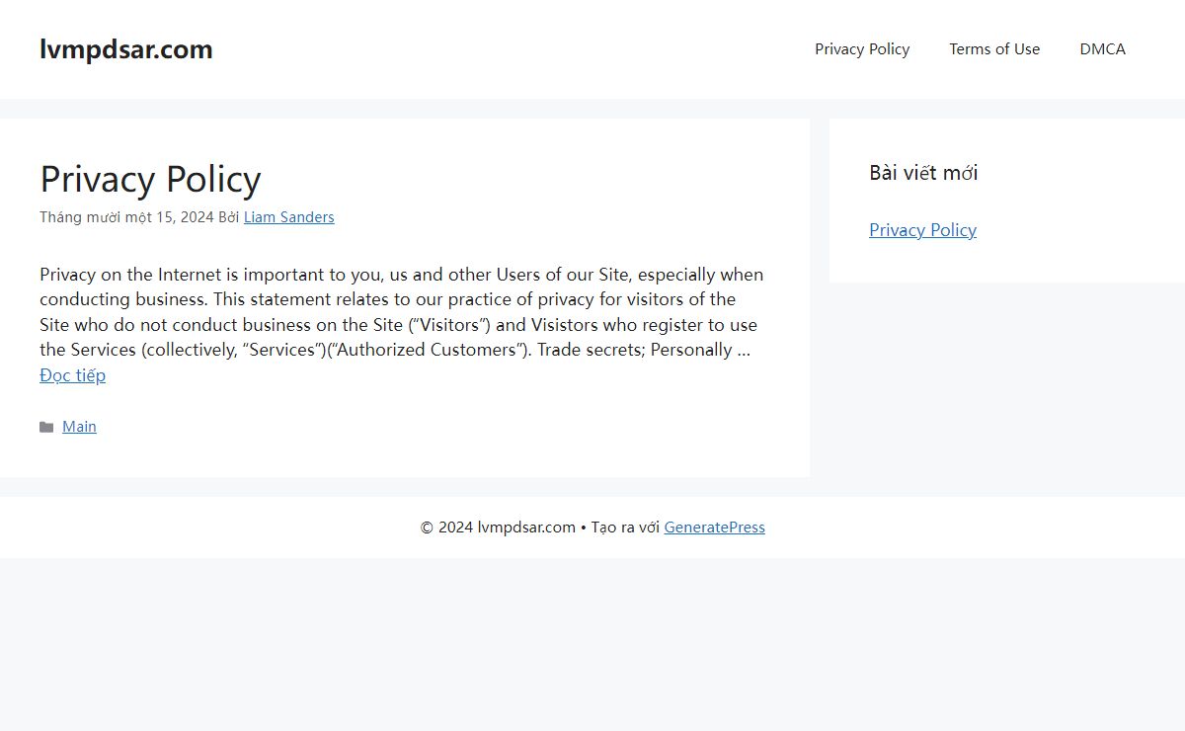Open the Main category link
The height and width of the screenshot is (731, 1185).
[x=79, y=427]
